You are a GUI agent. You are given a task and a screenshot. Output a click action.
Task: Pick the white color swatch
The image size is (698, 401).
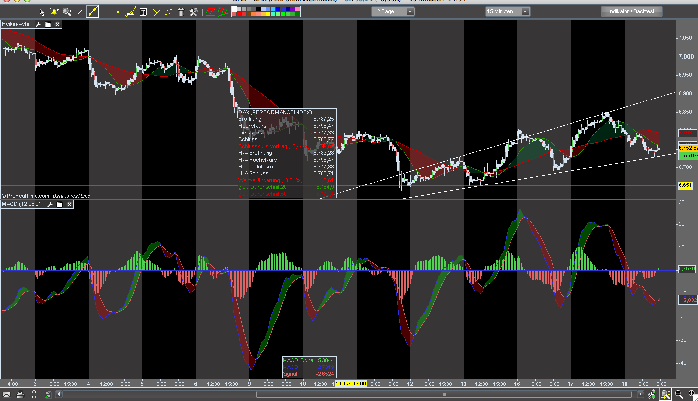(234, 9)
